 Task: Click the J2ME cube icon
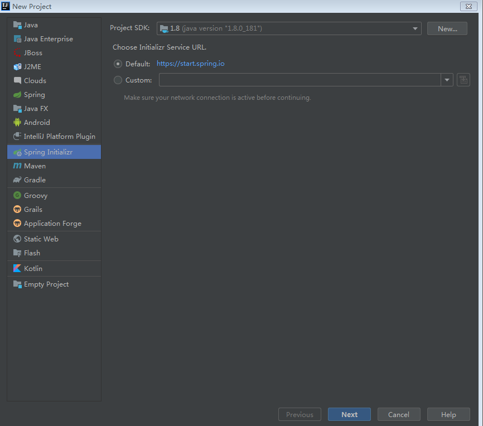pos(17,66)
